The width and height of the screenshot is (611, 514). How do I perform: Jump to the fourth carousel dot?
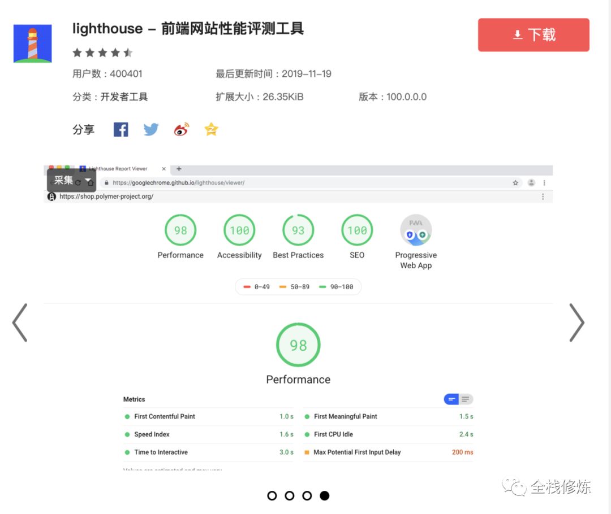coord(325,495)
